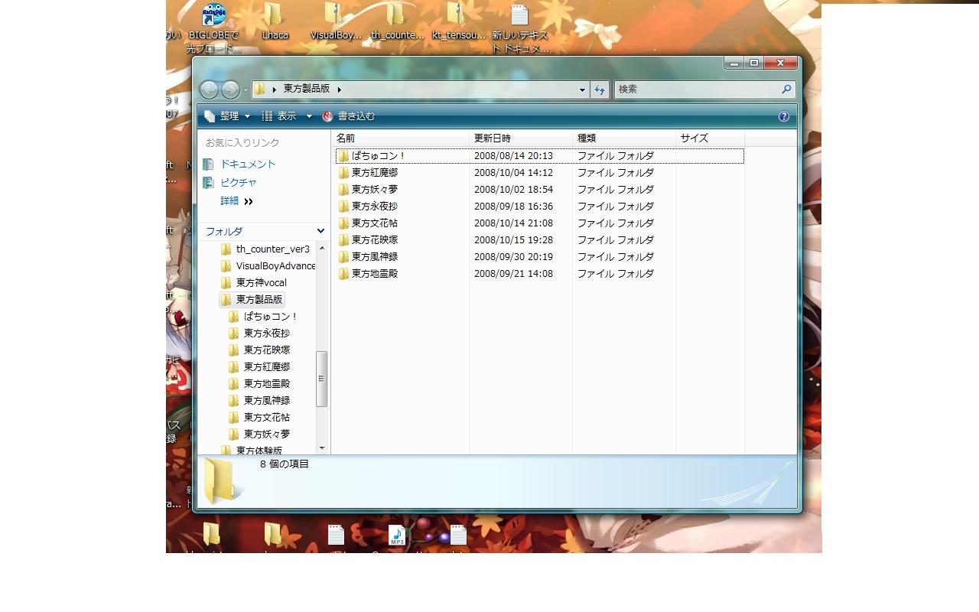Open the dropdown arrow next to 表示

coord(309,116)
